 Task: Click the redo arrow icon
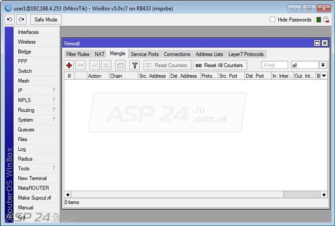(21, 20)
